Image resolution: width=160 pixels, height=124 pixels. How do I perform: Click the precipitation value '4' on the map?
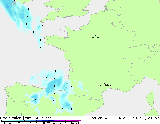click(6, 6)
